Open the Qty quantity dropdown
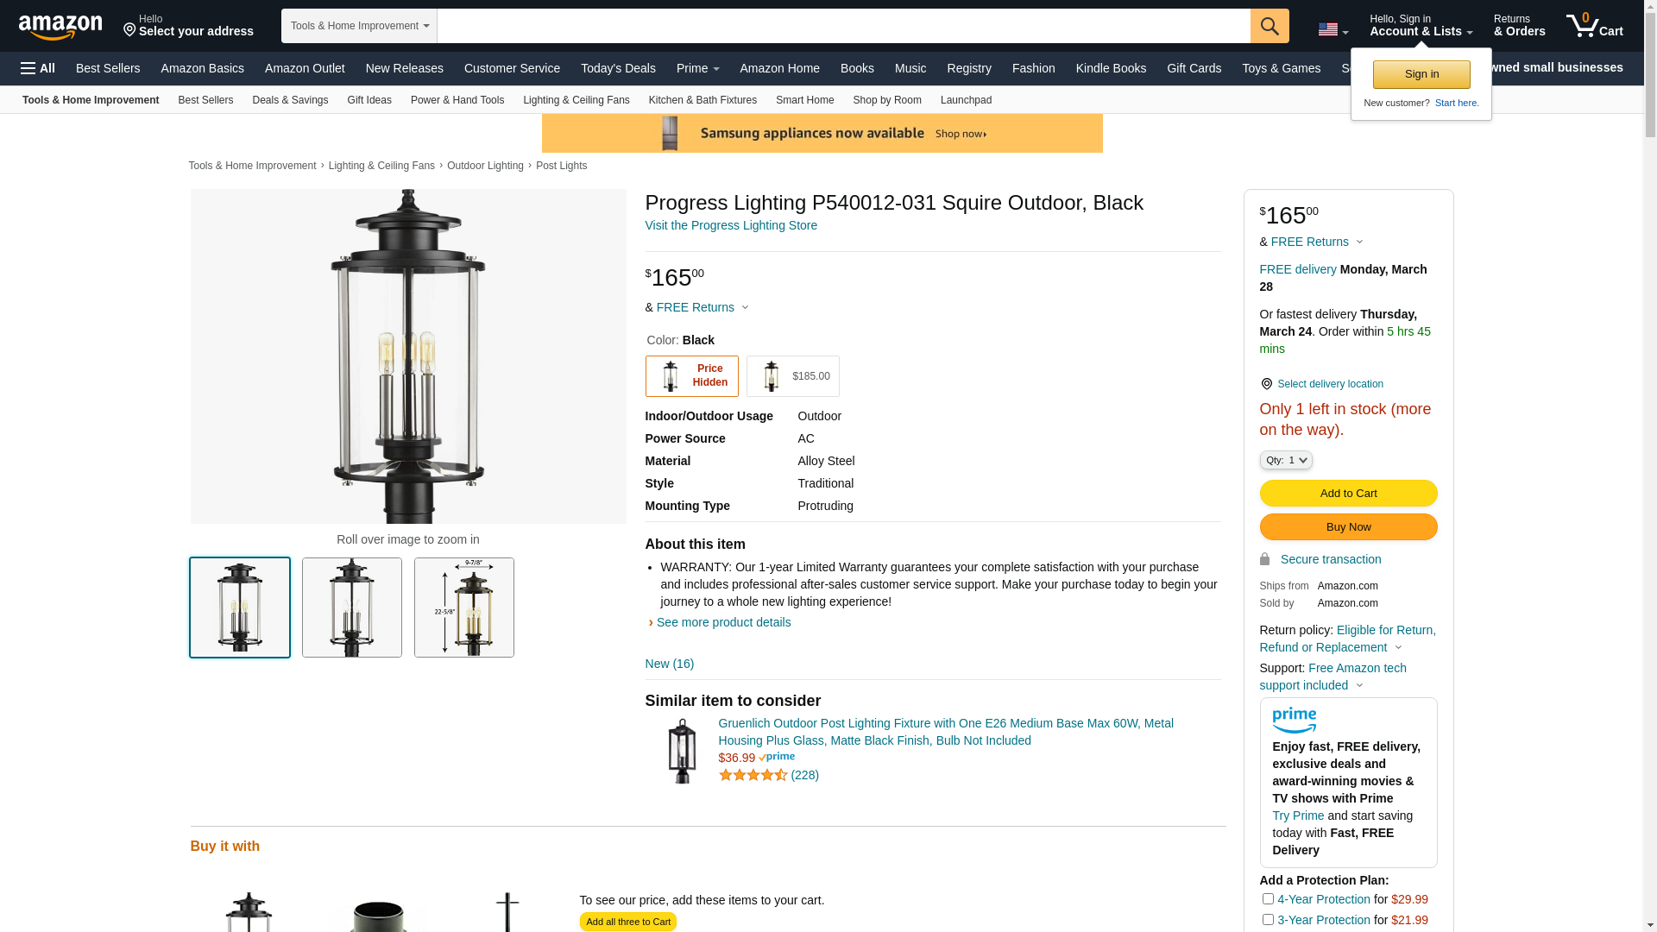Viewport: 1657px width, 932px height. (x=1286, y=460)
